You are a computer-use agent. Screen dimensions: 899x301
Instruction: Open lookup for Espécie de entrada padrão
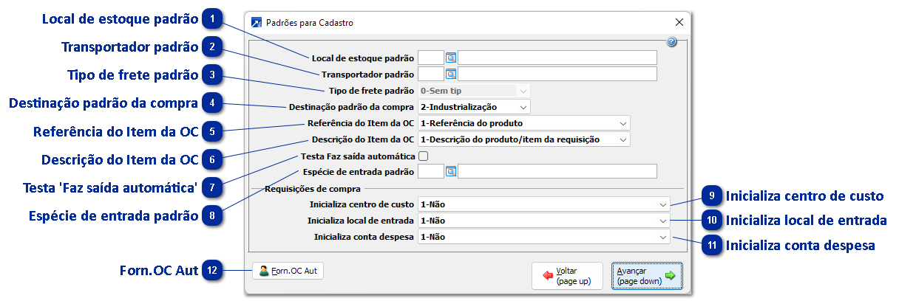(x=451, y=172)
